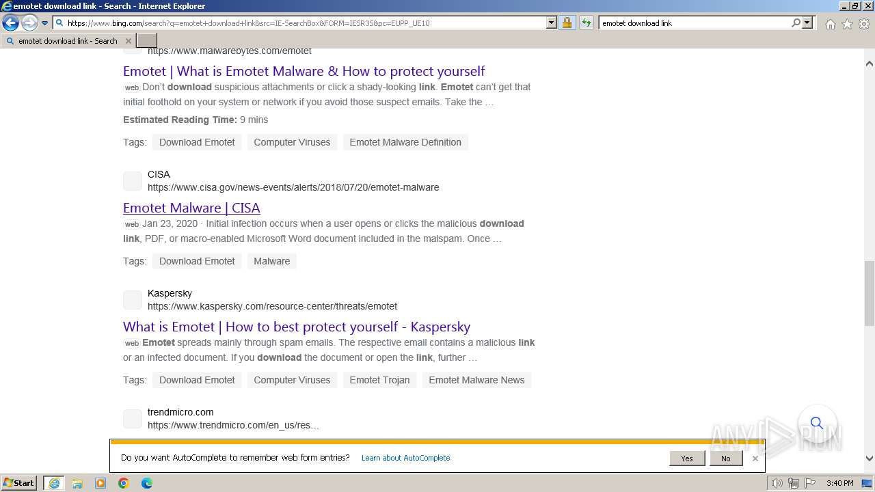Open 'Emotet | What is Emotet Malware' result
Screen dimensions: 875x492
[304, 71]
